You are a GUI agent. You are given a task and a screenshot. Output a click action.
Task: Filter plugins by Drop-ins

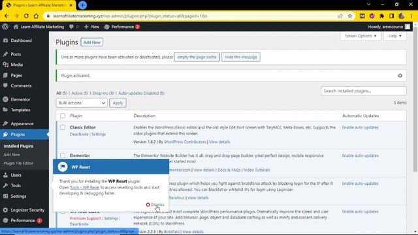[x=103, y=93]
